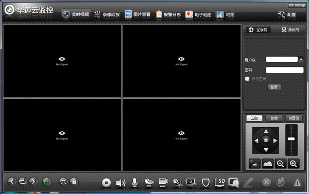Tilt the camera up with PTZ arrow
The height and width of the screenshot is (194, 309).
[266, 131]
